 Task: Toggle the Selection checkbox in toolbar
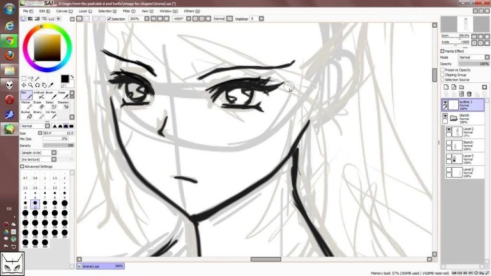[x=109, y=19]
